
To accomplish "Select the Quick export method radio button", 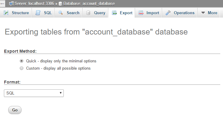I will point(22,61).
